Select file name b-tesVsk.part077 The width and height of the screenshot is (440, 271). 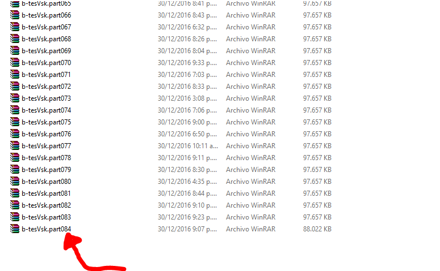pyautogui.click(x=47, y=146)
